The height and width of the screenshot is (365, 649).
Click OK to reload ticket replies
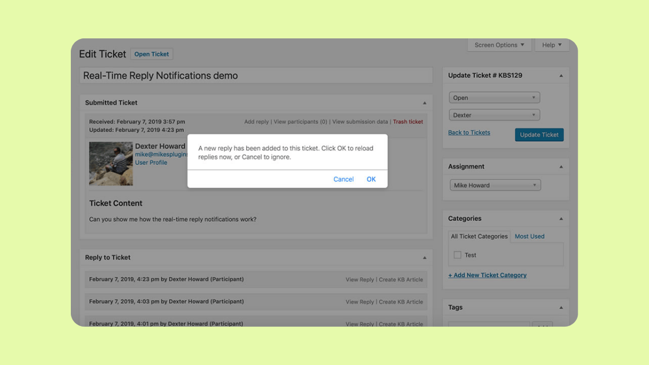click(x=371, y=179)
